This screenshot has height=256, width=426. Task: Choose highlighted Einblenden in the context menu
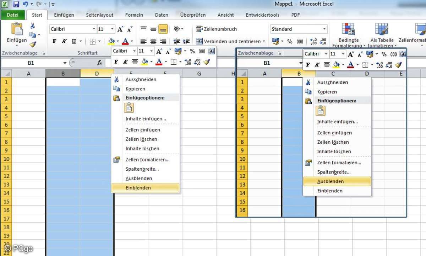(145, 188)
